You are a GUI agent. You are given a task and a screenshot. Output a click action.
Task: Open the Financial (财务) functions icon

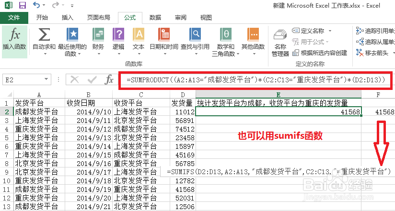[98, 35]
